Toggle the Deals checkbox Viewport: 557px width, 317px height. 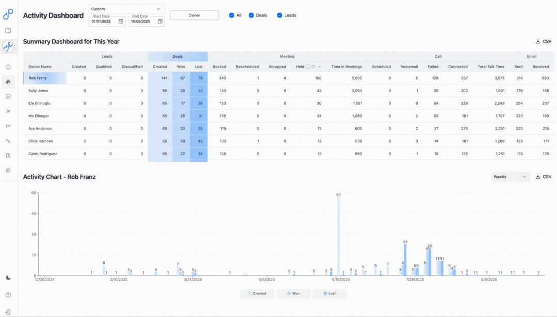coord(251,15)
